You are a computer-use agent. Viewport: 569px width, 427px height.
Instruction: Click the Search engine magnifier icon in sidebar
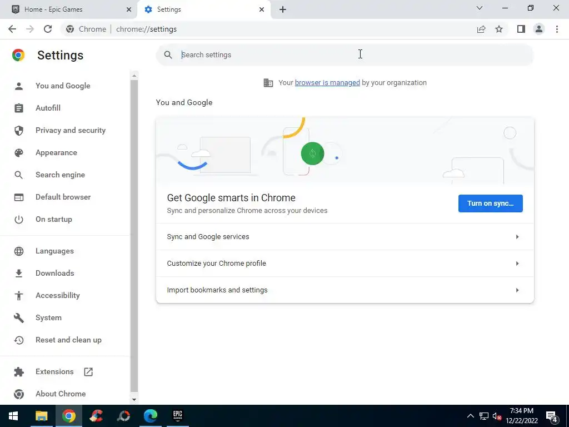pyautogui.click(x=19, y=175)
